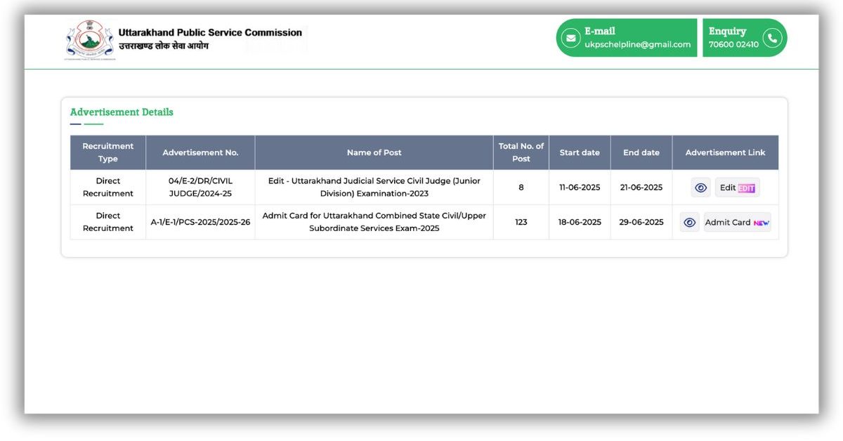Click the envelope E-mail icon
The image size is (843, 441).
[x=572, y=38]
